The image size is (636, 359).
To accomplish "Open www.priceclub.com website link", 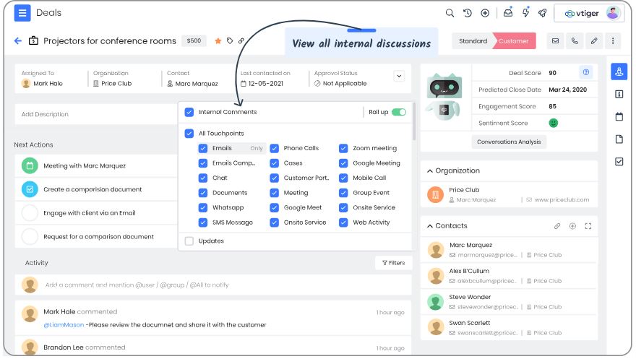I will 562,200.
